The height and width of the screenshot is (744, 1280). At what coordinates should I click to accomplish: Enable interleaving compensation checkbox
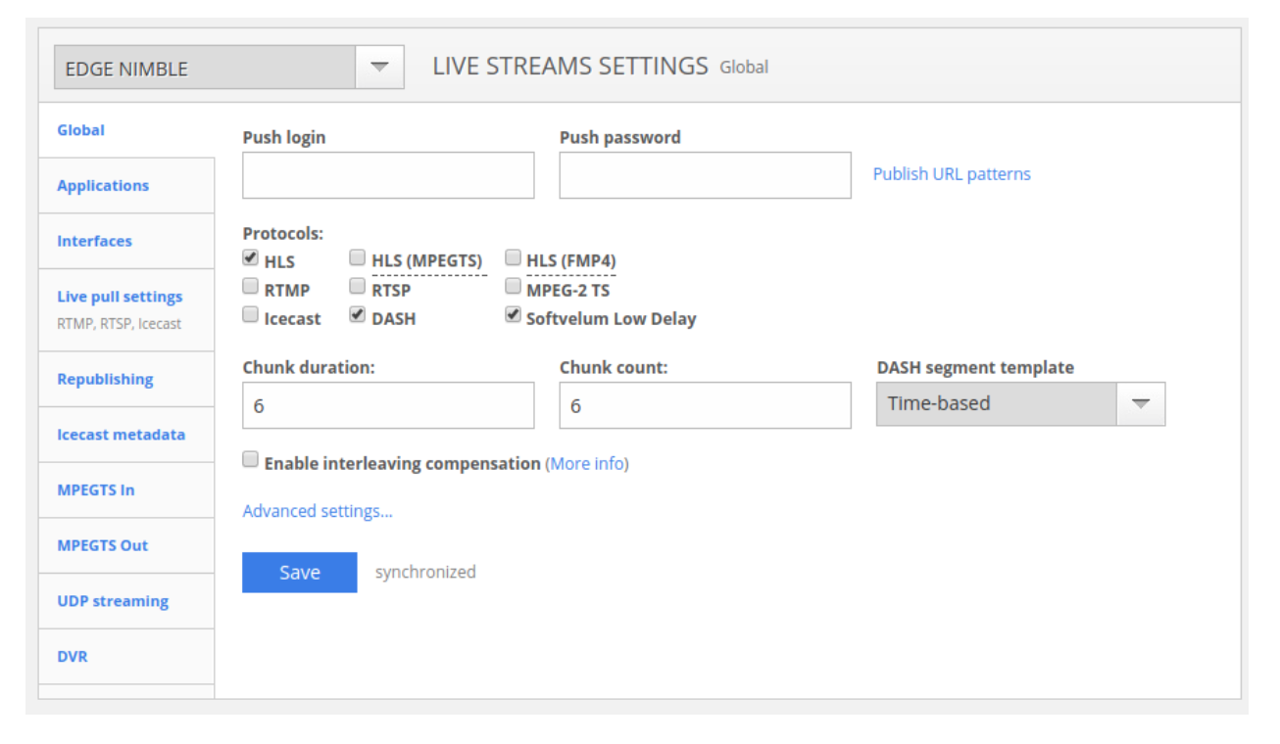tap(251, 460)
